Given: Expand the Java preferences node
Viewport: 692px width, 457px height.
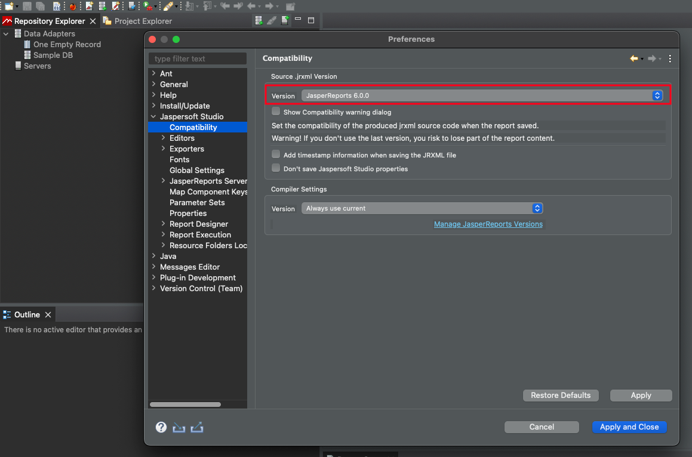Looking at the screenshot, I should point(153,256).
